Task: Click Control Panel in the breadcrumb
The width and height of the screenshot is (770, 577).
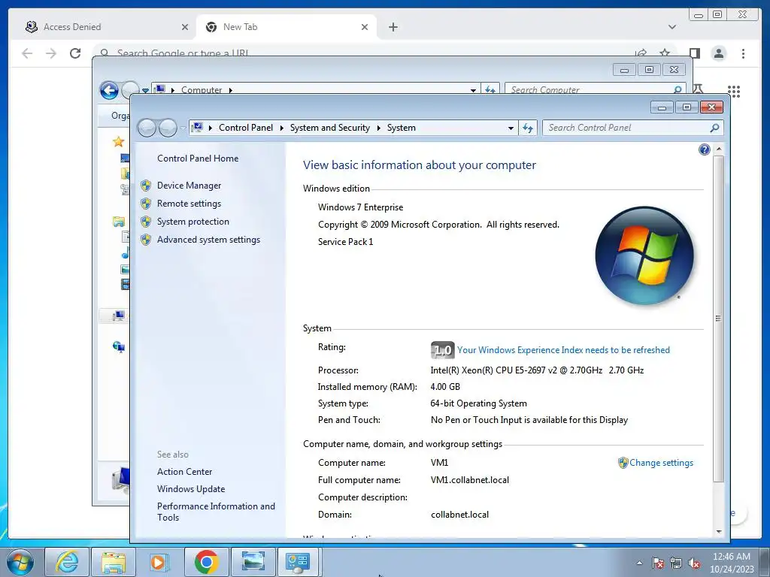Action: point(246,128)
